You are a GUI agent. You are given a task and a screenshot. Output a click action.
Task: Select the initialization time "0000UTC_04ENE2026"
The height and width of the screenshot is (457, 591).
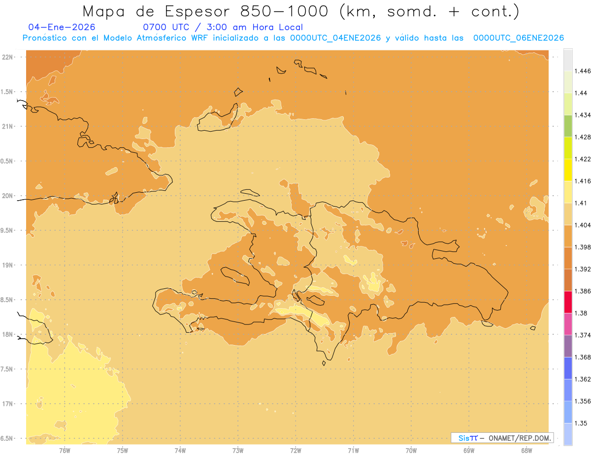335,38
